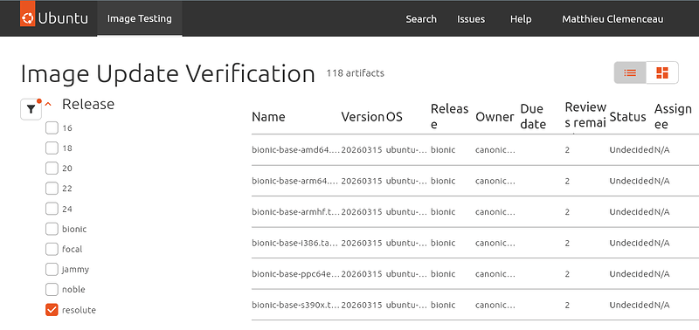Click the 118 artifacts count label

point(355,73)
